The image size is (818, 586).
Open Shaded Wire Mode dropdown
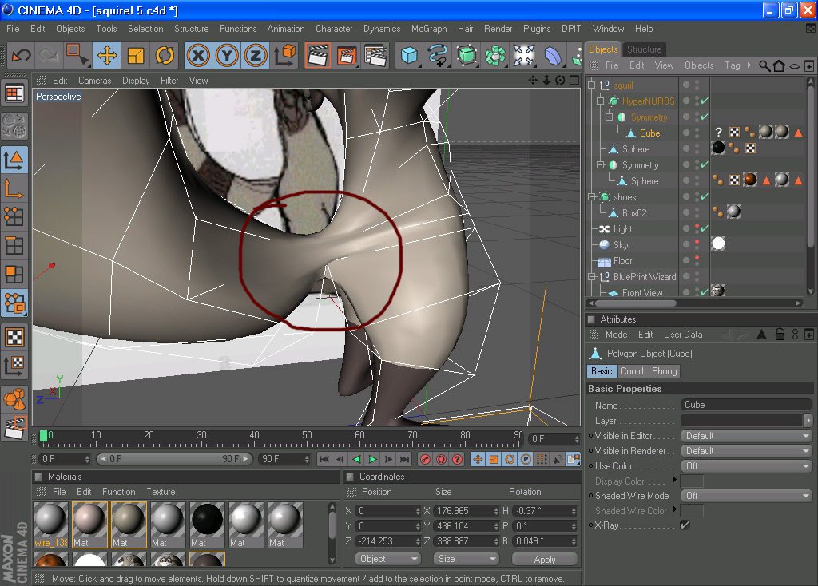[x=747, y=496]
